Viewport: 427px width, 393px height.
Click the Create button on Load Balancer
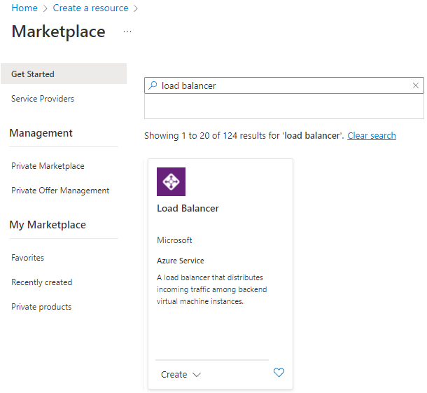[x=174, y=375]
